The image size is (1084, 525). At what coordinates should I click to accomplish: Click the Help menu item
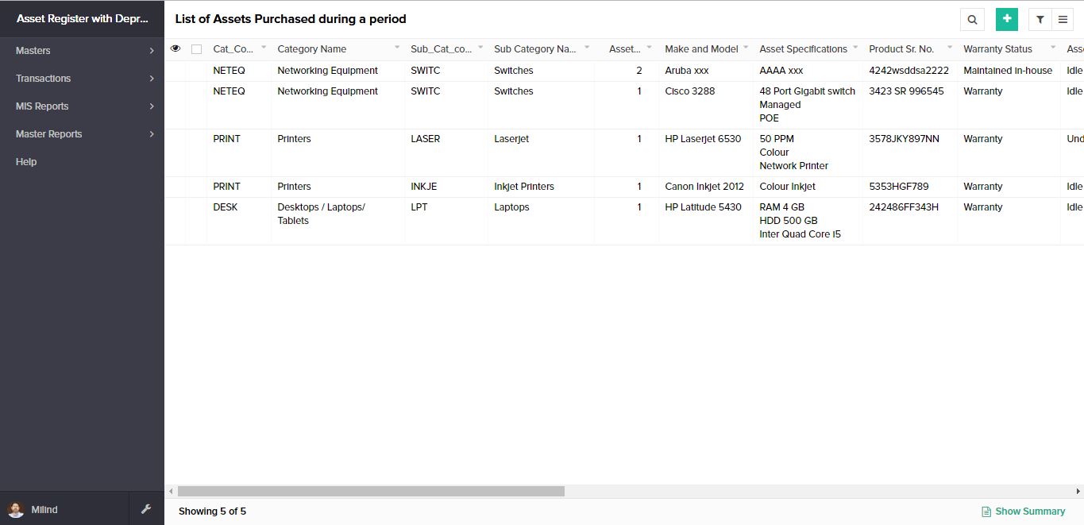coord(26,161)
